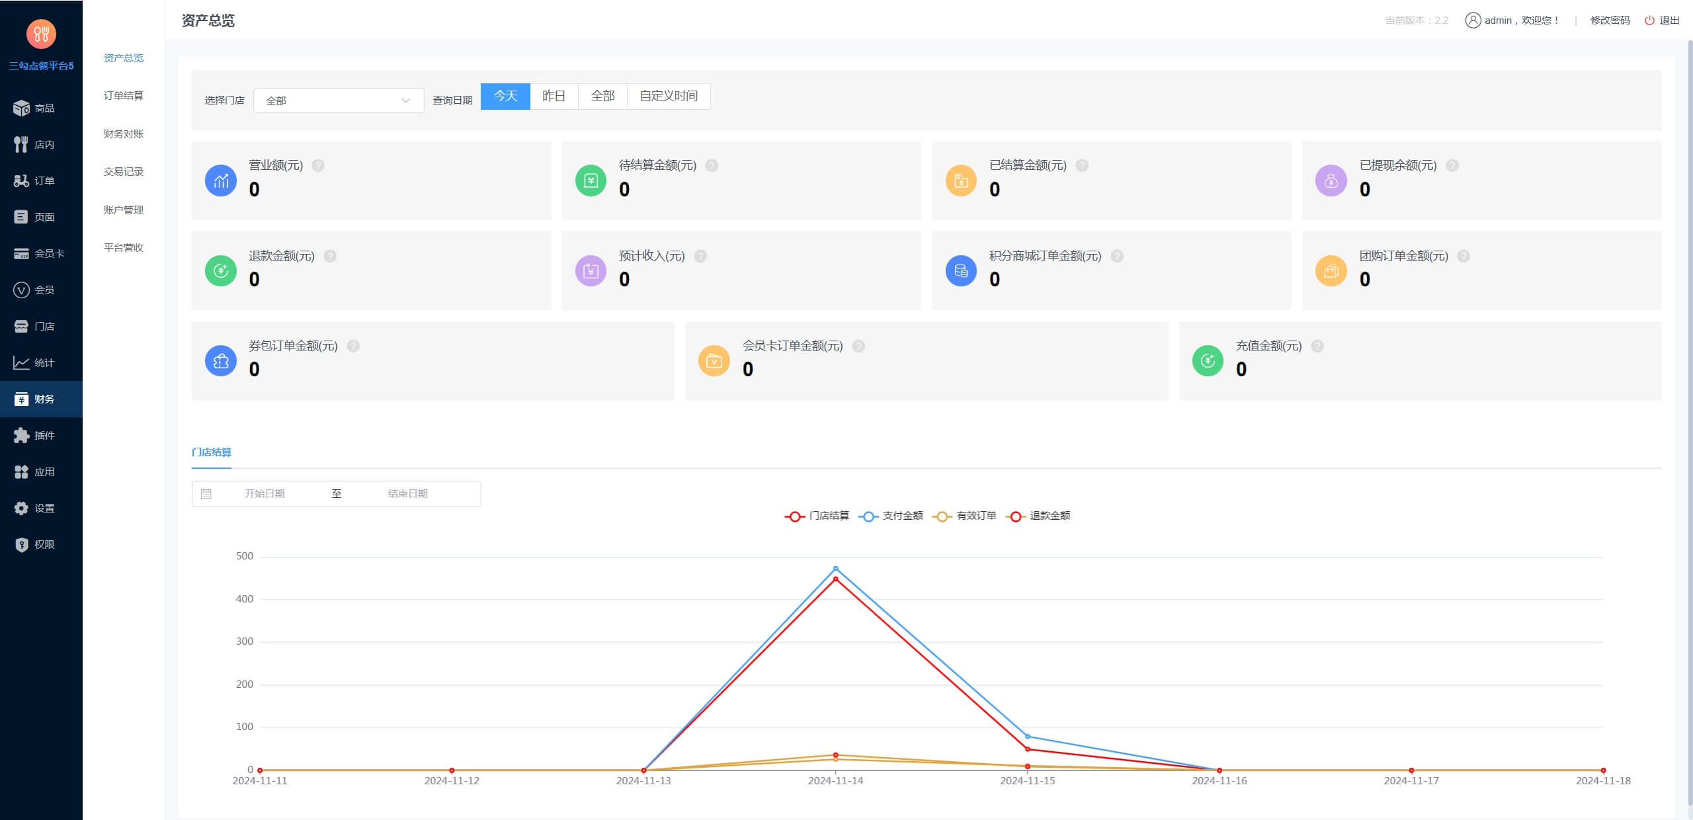The width and height of the screenshot is (1693, 820).
Task: Select the 订单 icon in the sidebar
Action: pos(41,181)
